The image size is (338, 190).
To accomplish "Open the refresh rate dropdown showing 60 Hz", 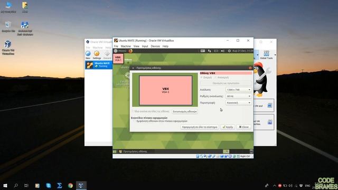I will click(x=238, y=96).
